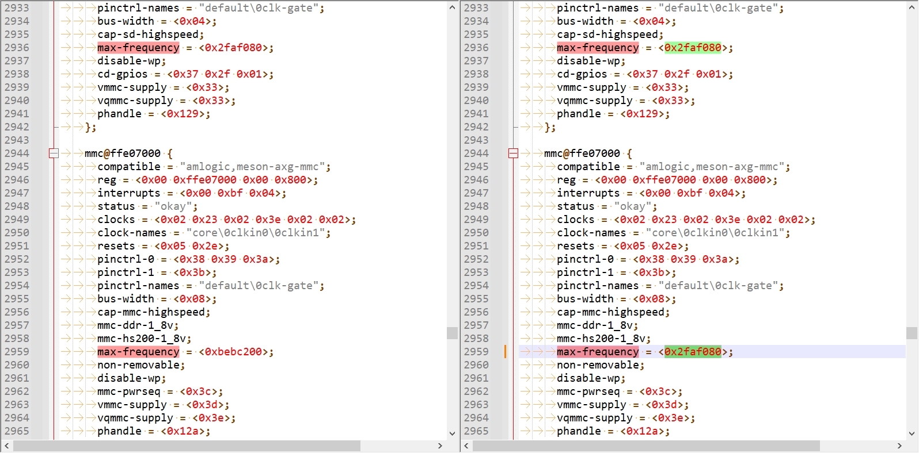Click the 0xbebc200 value in left pane
This screenshot has height=453, width=919.
233,352
